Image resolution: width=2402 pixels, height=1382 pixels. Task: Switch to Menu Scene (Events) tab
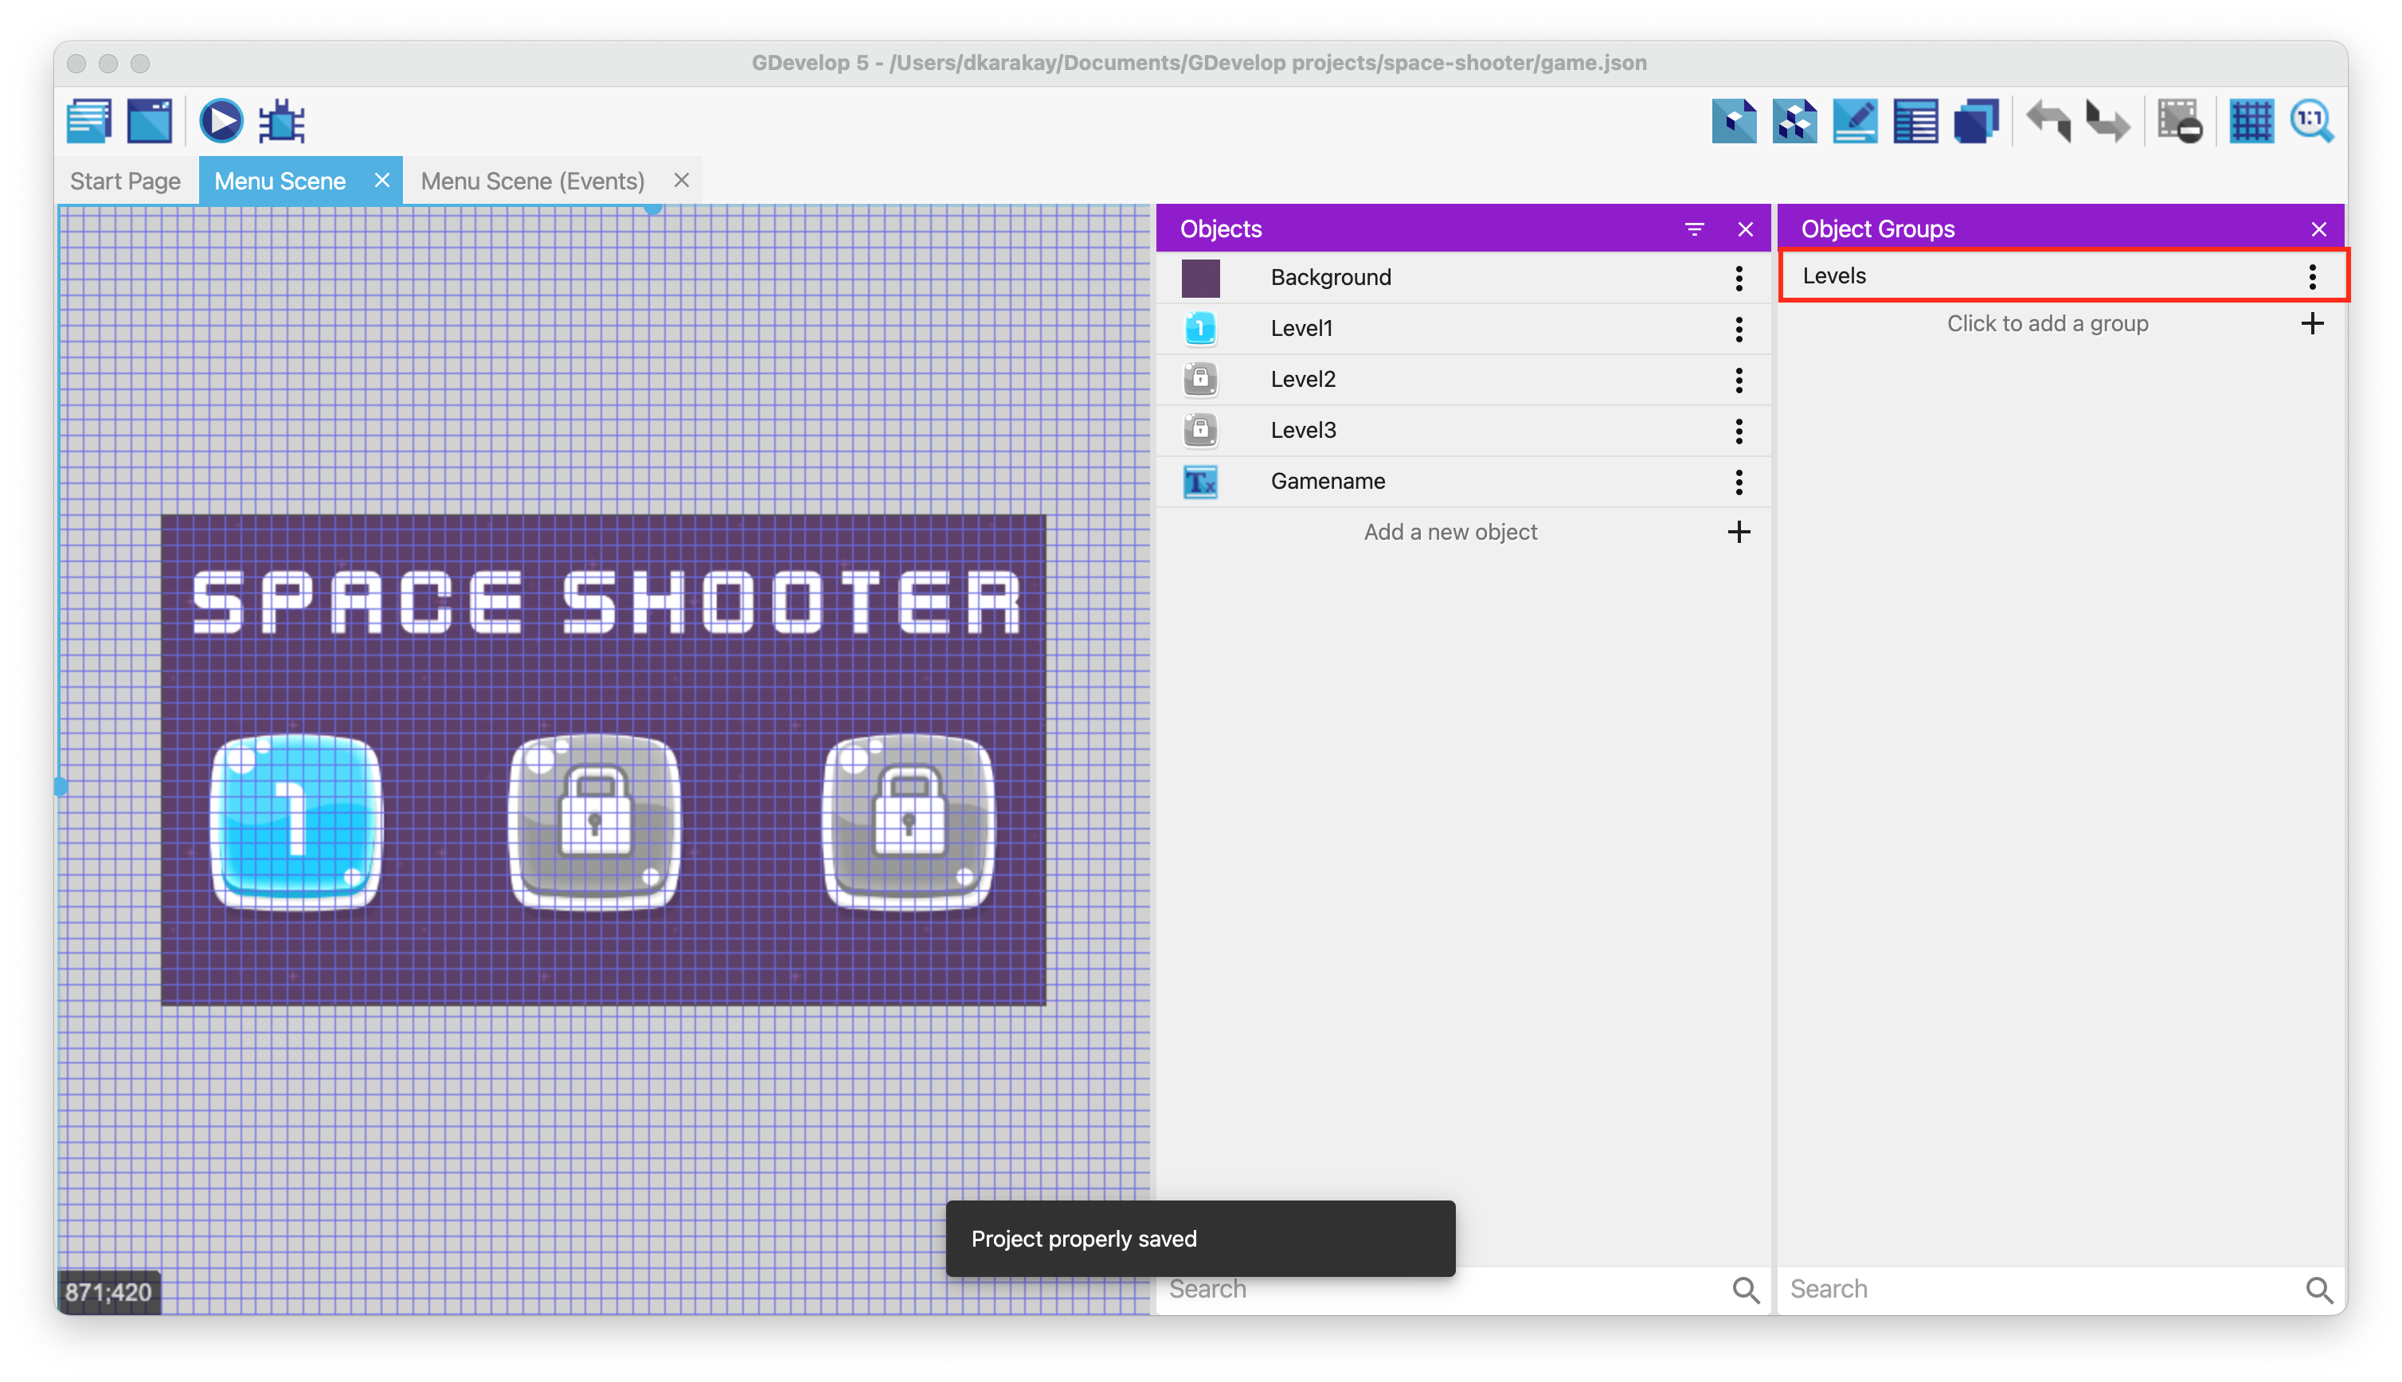(x=533, y=182)
